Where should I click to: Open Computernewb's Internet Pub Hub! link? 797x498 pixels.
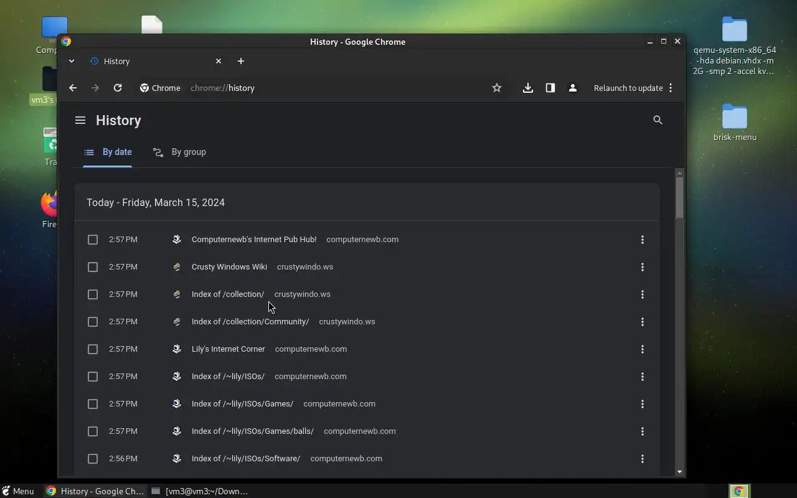coord(254,240)
